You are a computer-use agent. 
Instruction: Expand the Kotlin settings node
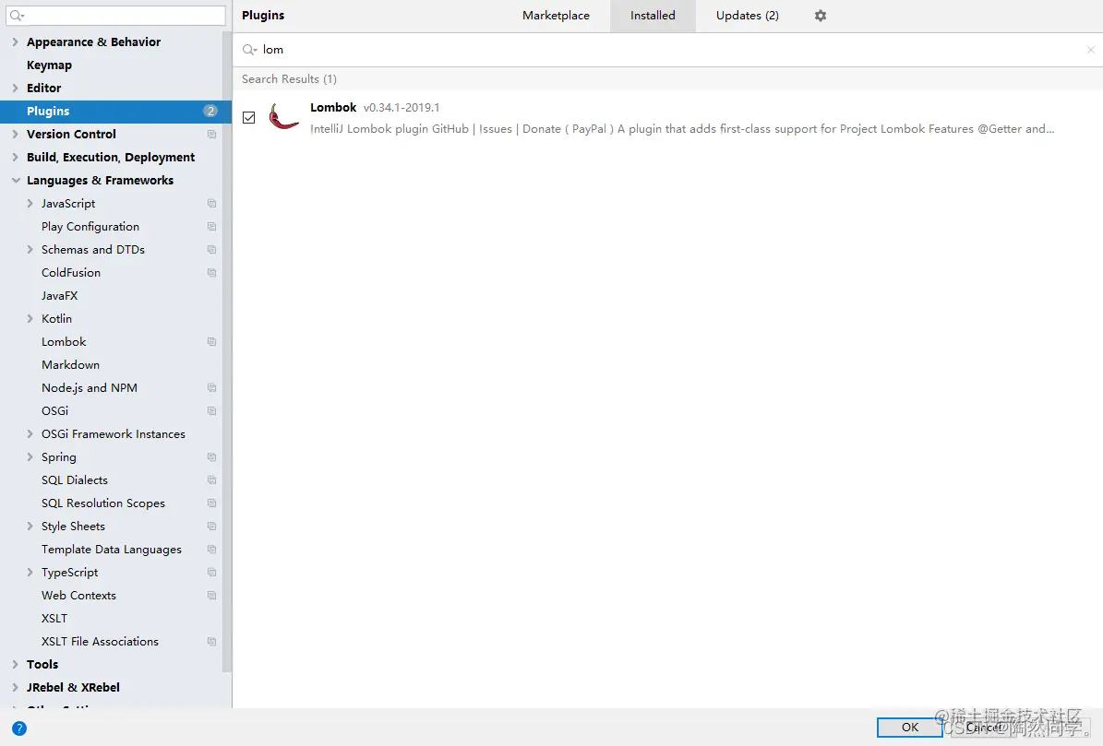click(30, 319)
